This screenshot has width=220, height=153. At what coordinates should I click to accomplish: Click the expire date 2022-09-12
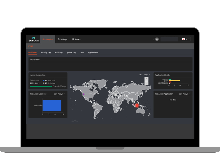[x=35, y=83]
